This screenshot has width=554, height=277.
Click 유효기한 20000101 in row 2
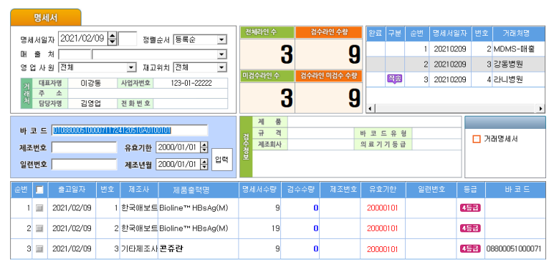click(x=383, y=228)
